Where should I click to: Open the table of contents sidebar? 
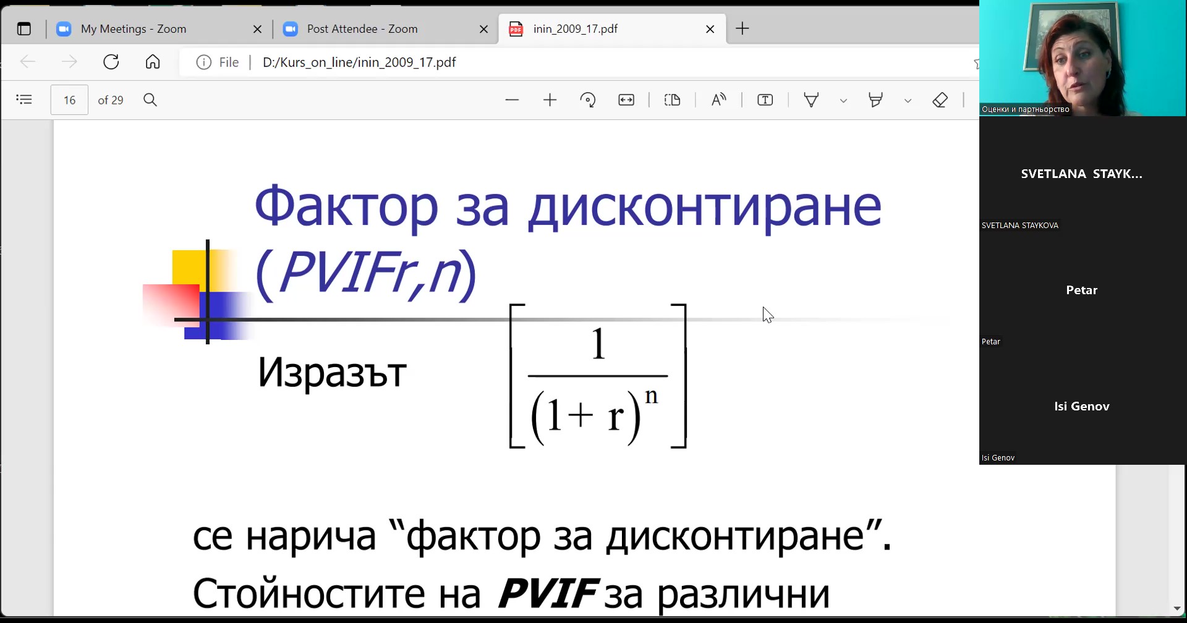coord(24,100)
